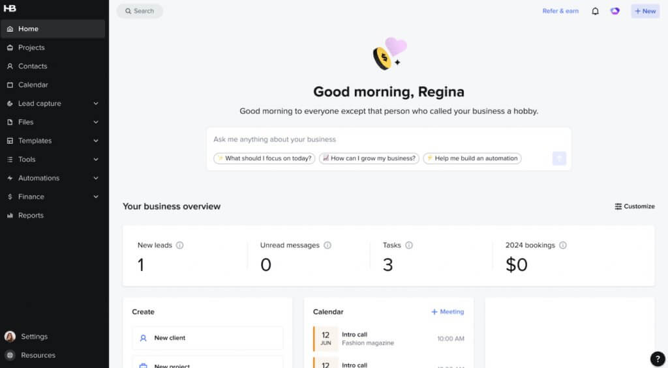
Task: Click the + New button
Action: tap(645, 11)
